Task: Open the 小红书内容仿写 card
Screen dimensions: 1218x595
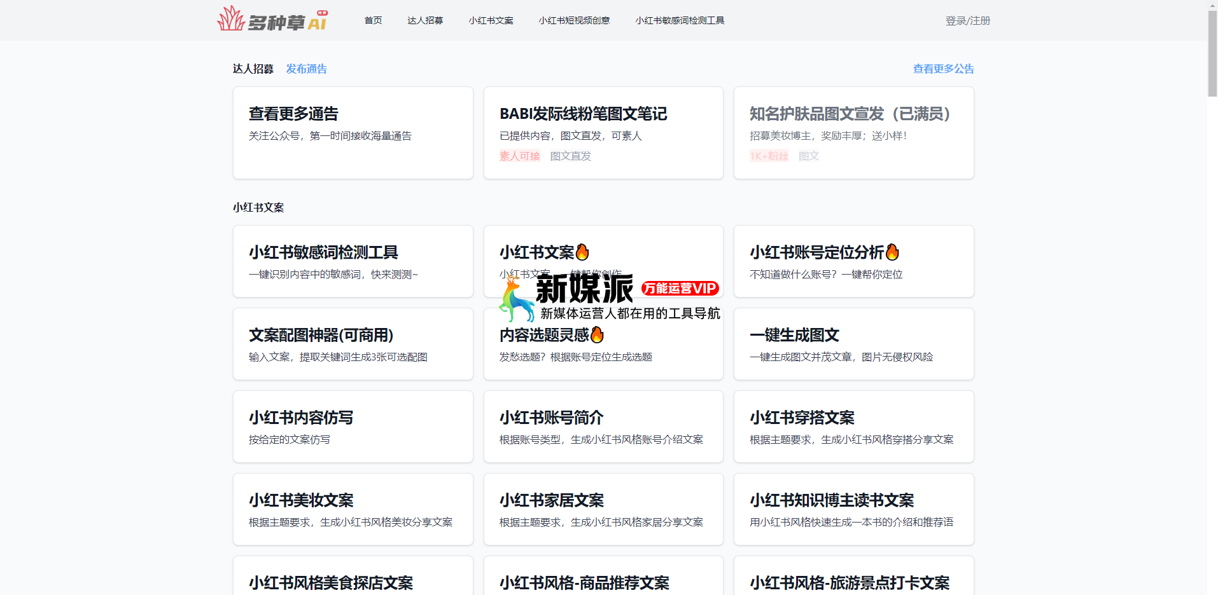Action: coord(353,427)
